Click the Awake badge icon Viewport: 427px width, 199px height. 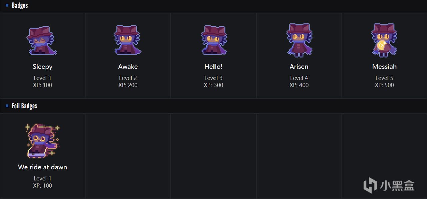[x=128, y=40]
